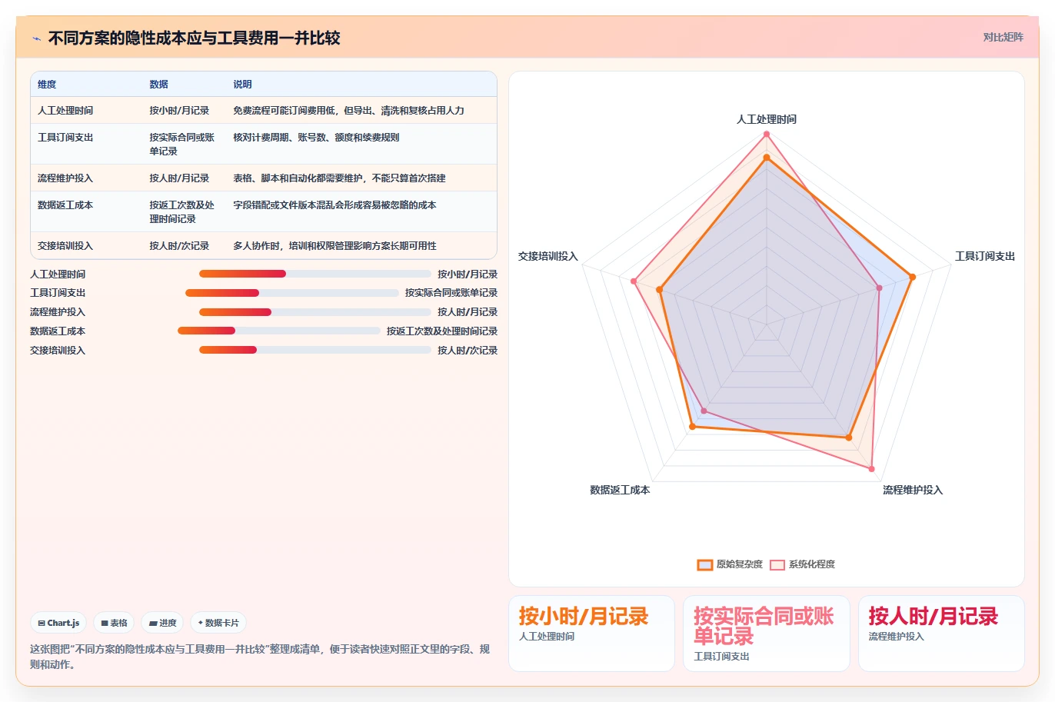Click the pink data point on the 交接培训投入 axis

coord(634,281)
